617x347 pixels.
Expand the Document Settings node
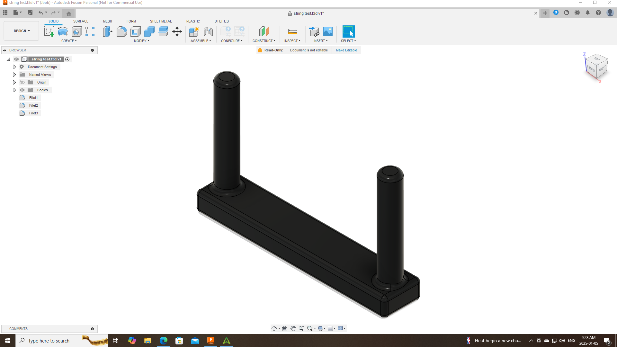14,67
